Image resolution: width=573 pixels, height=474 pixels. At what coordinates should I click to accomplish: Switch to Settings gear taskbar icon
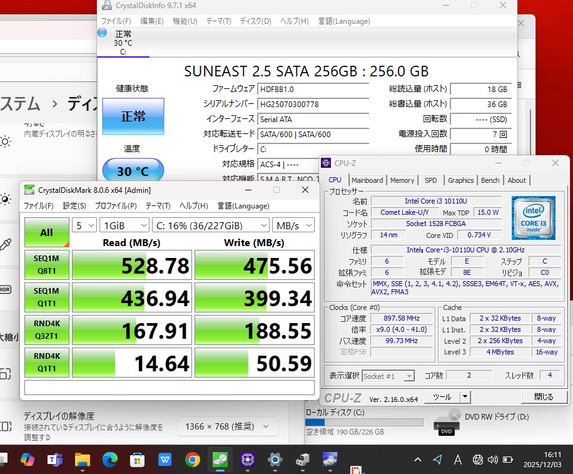(x=275, y=460)
